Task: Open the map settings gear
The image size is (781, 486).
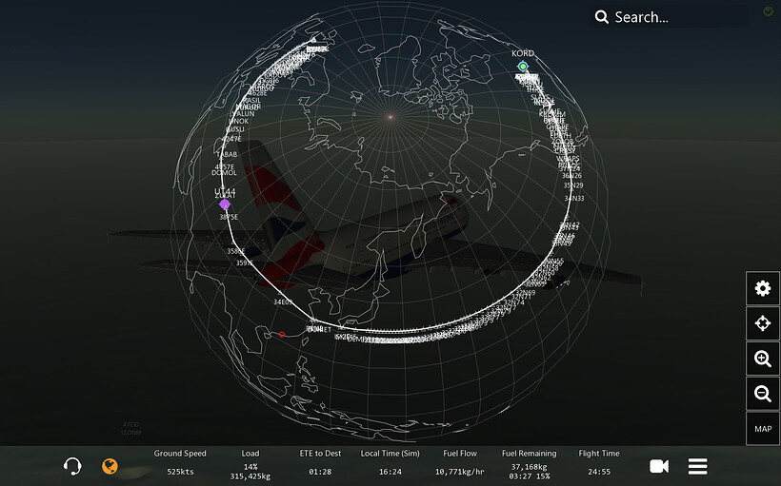Action: [x=763, y=288]
